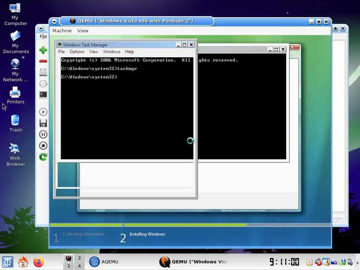Open the View menu in QEMU window
This screenshot has height=270, width=360.
[83, 31]
